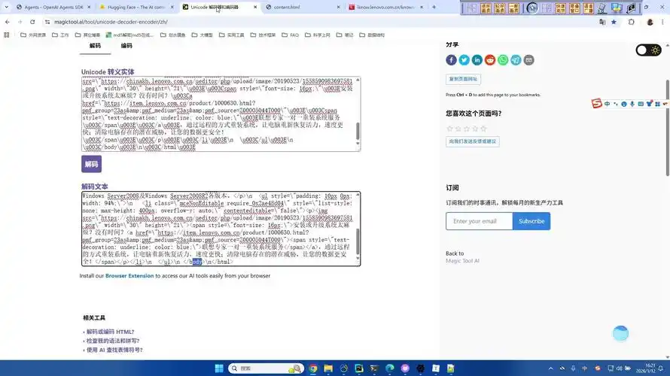This screenshot has height=376, width=670.
Task: Open the 使用 AI 查找表情符号? link
Action: (114, 350)
